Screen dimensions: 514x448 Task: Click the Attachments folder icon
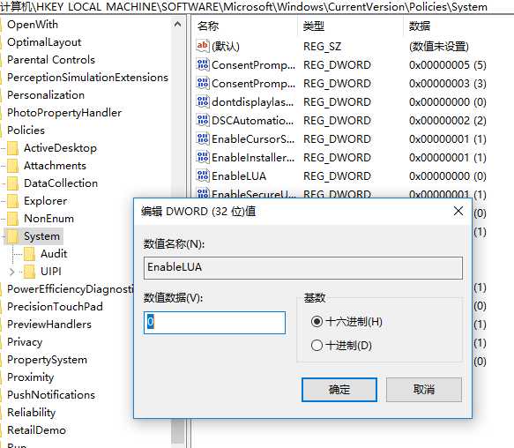coord(13,166)
